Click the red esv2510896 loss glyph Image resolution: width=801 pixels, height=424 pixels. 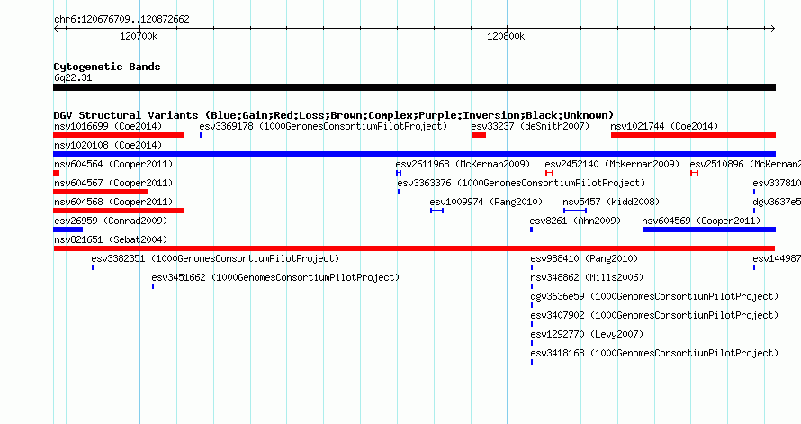(694, 173)
